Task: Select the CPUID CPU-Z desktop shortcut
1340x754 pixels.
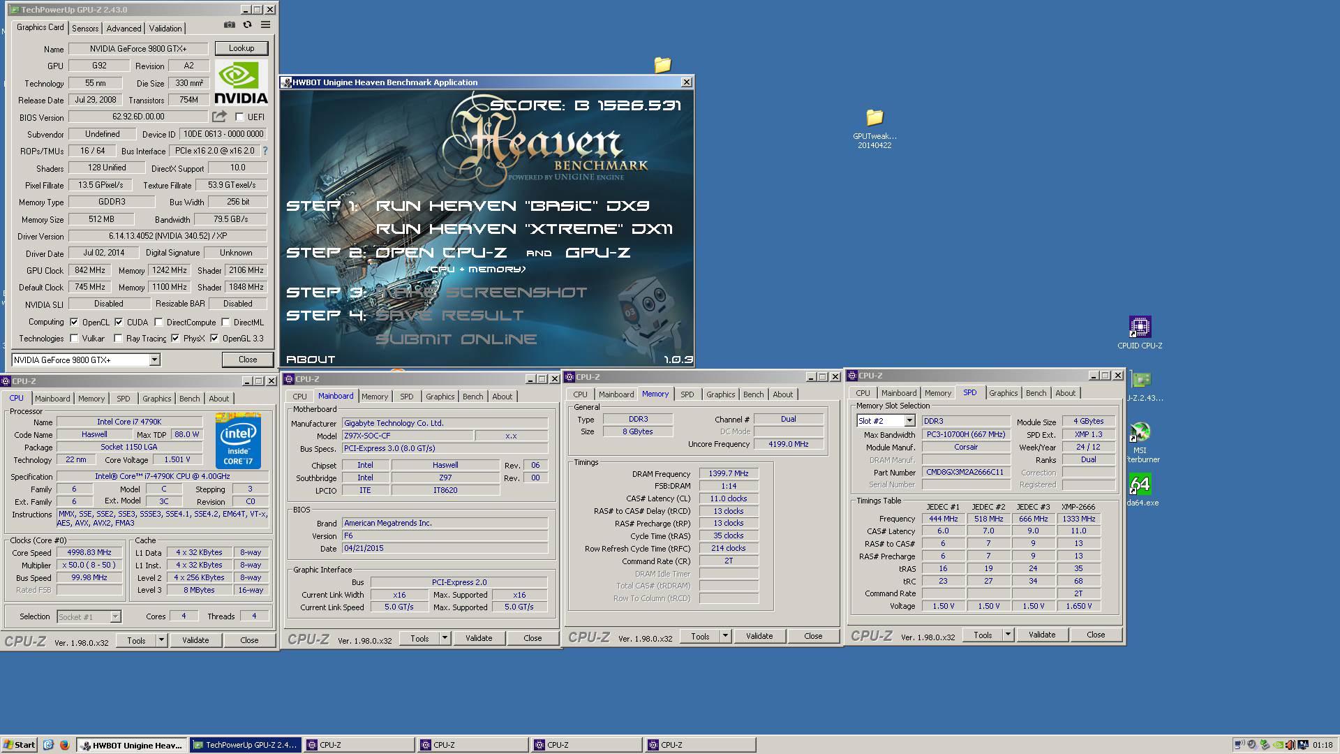Action: pyautogui.click(x=1140, y=332)
